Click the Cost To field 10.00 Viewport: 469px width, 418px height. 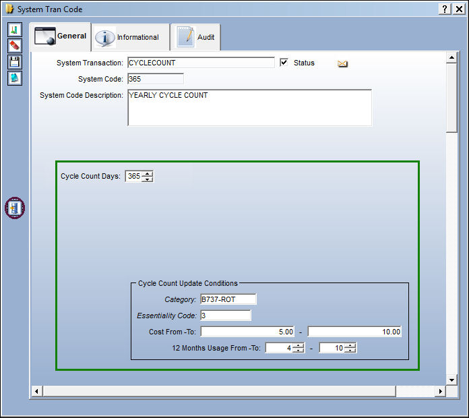354,332
